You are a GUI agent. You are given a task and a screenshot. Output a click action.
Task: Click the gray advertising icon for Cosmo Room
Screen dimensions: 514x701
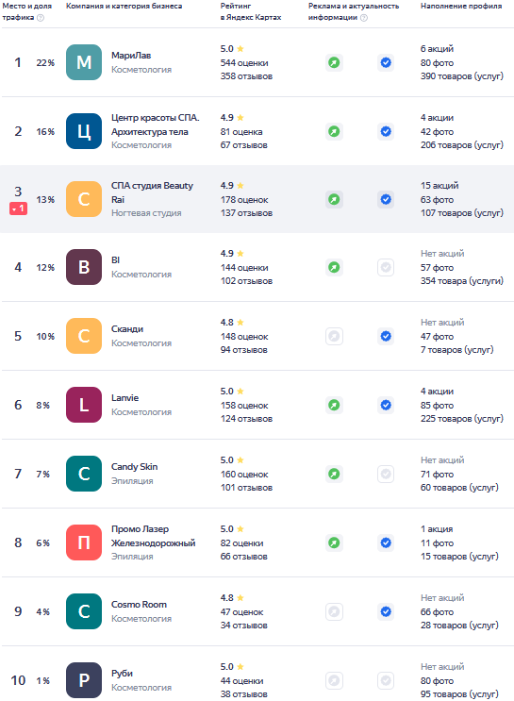tap(334, 611)
